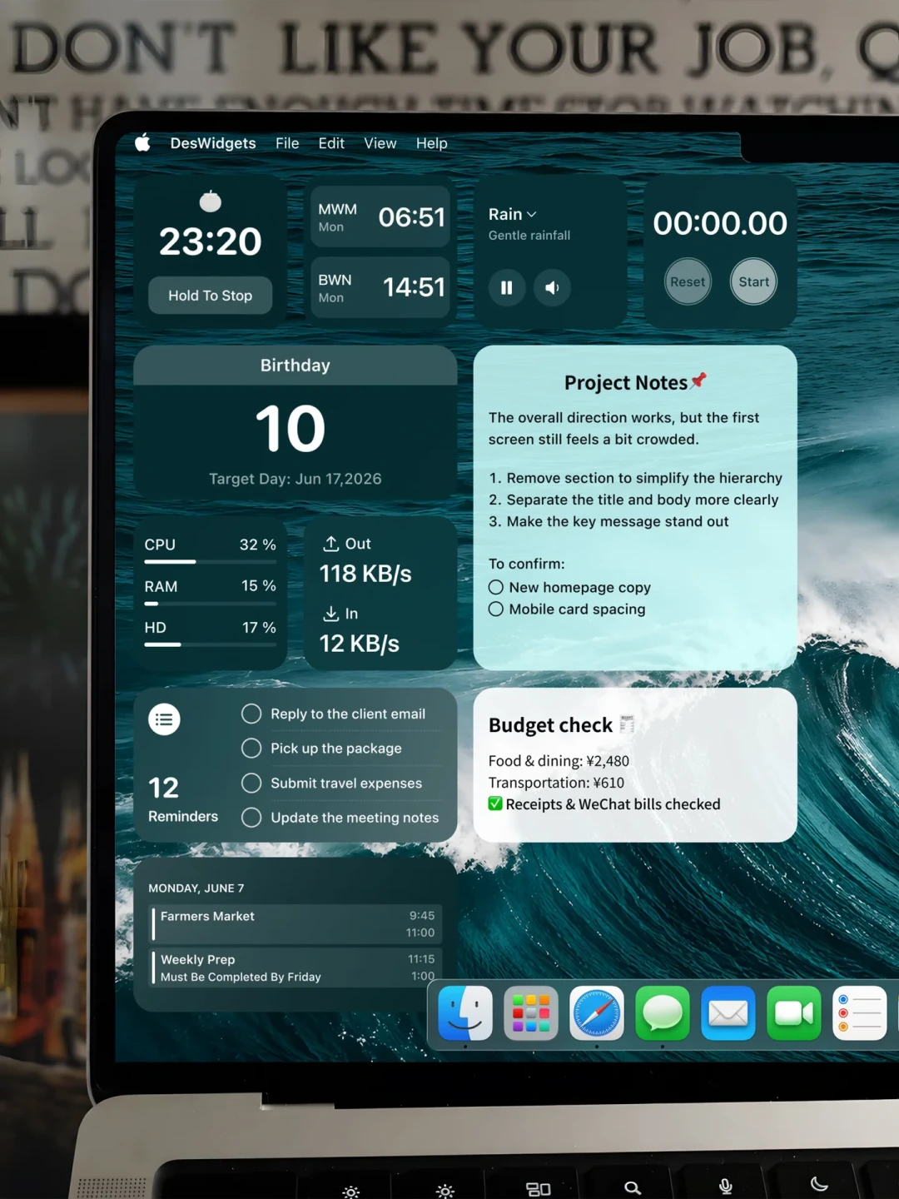Open the Farmers Market calendar event
Image resolution: width=899 pixels, height=1199 pixels.
296,924
